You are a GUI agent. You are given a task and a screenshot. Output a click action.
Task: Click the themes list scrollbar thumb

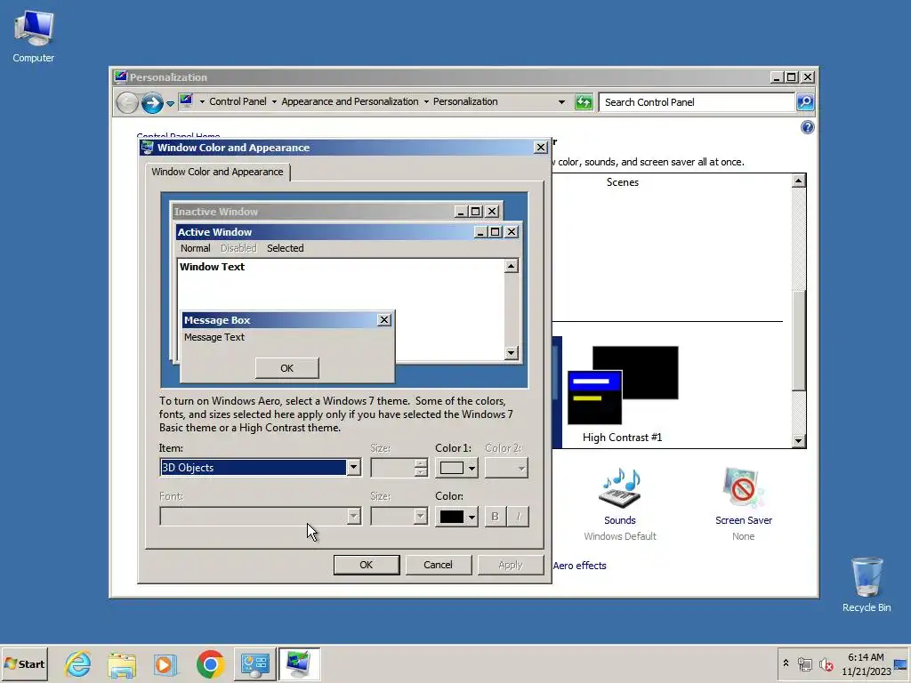click(x=798, y=341)
